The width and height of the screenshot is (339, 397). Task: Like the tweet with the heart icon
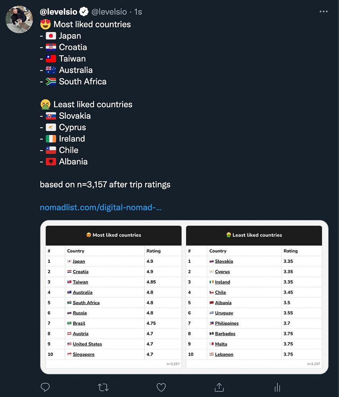pyautogui.click(x=161, y=387)
